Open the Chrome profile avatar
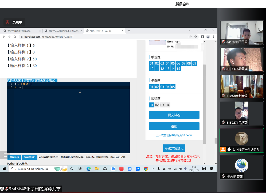The height and width of the screenshot is (193, 266). tap(208, 37)
